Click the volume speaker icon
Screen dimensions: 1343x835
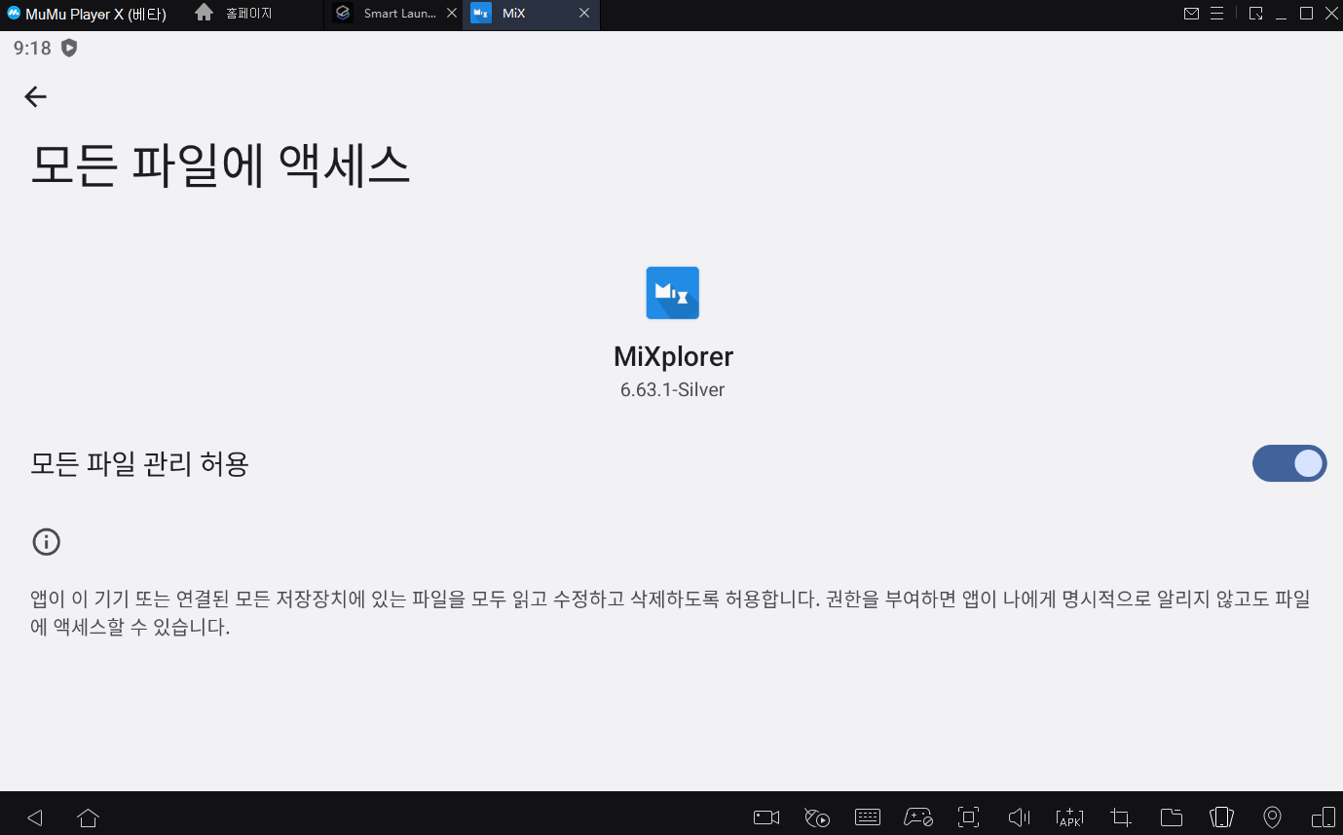point(1019,817)
